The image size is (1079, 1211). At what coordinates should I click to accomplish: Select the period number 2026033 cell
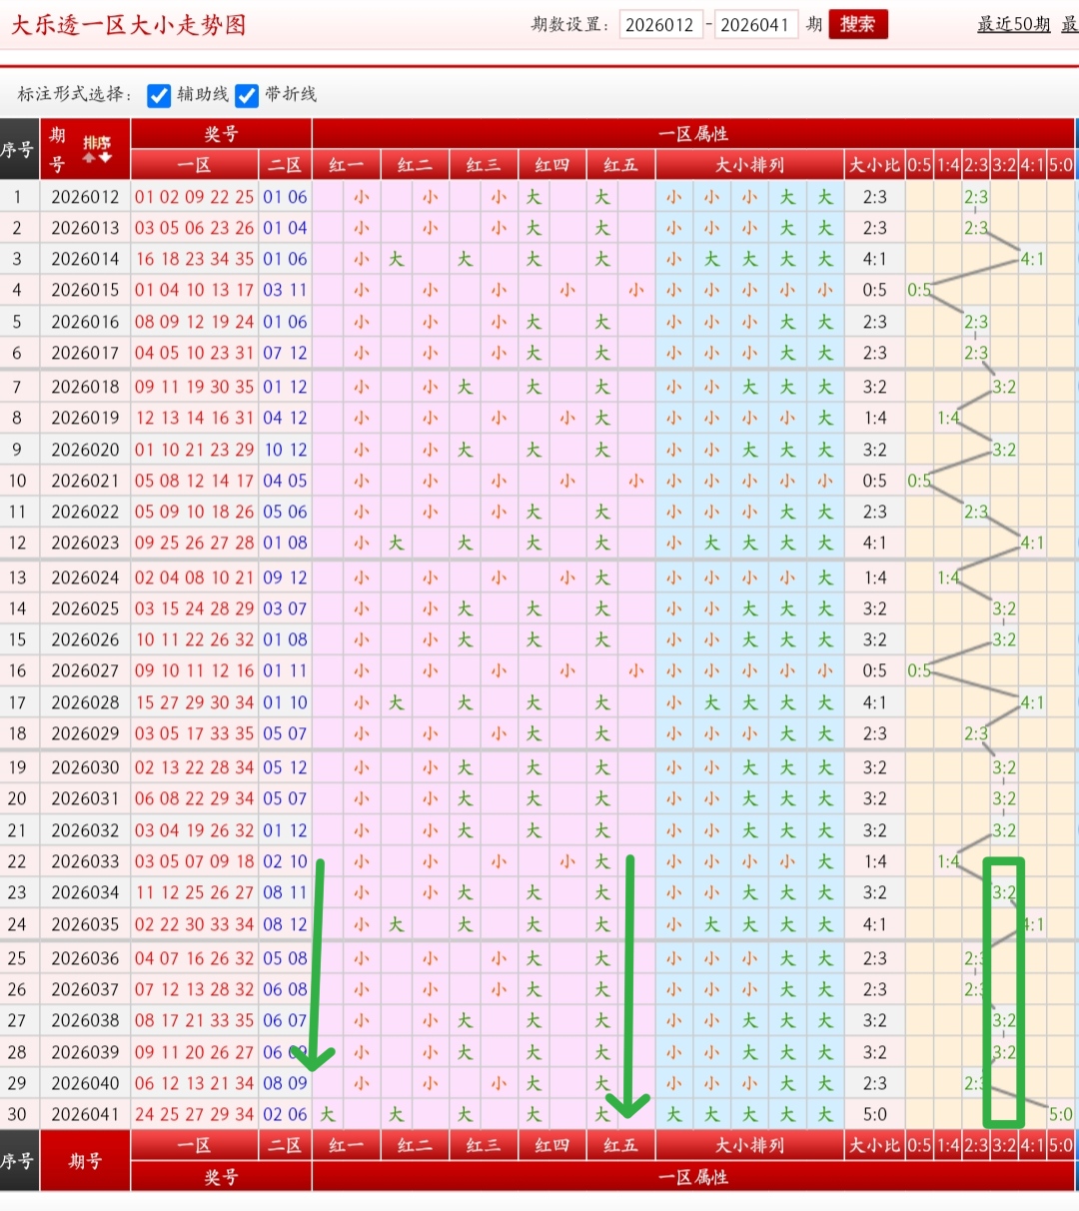(x=85, y=861)
